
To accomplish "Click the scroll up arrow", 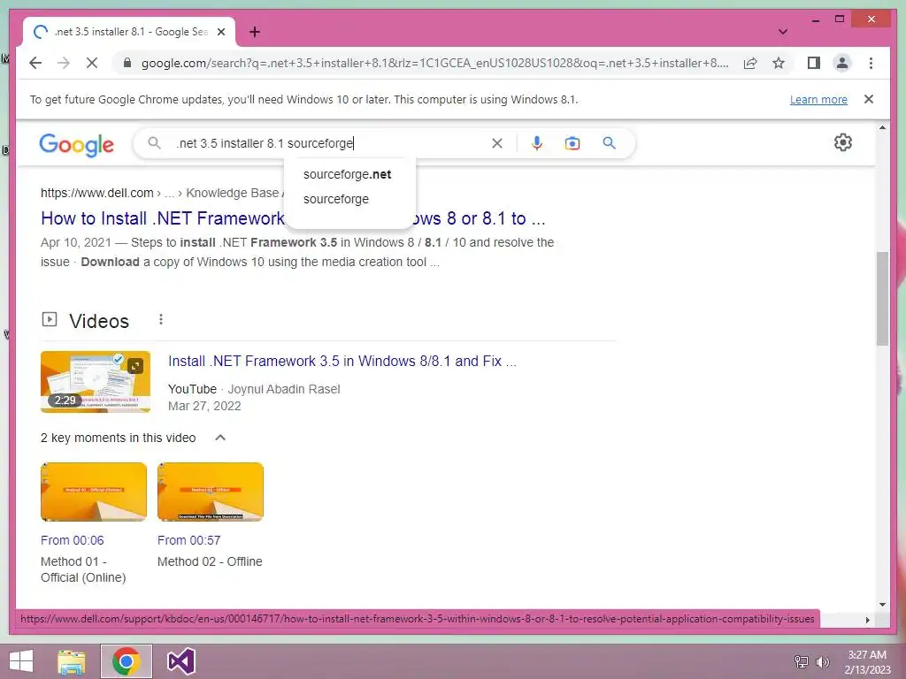I will [882, 127].
